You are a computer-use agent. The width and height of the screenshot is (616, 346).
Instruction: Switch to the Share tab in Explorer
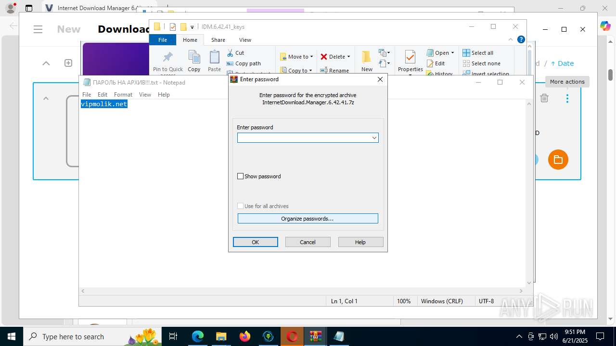click(x=218, y=40)
